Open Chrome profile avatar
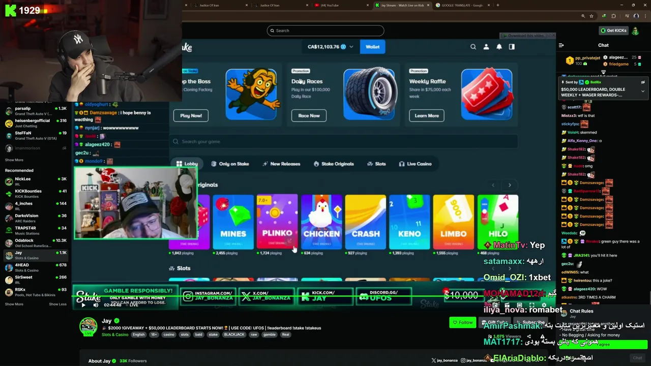 pyautogui.click(x=636, y=16)
